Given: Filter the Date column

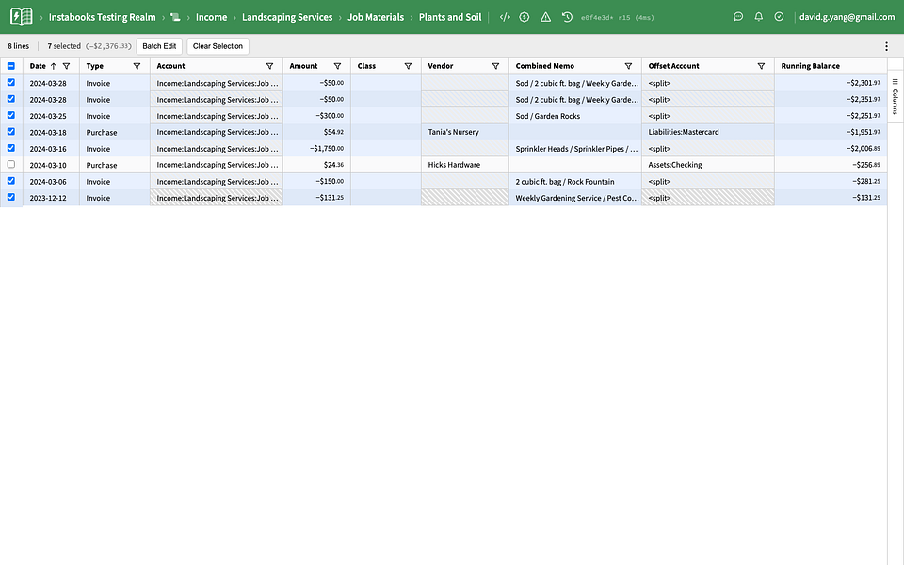Looking at the screenshot, I should (66, 66).
